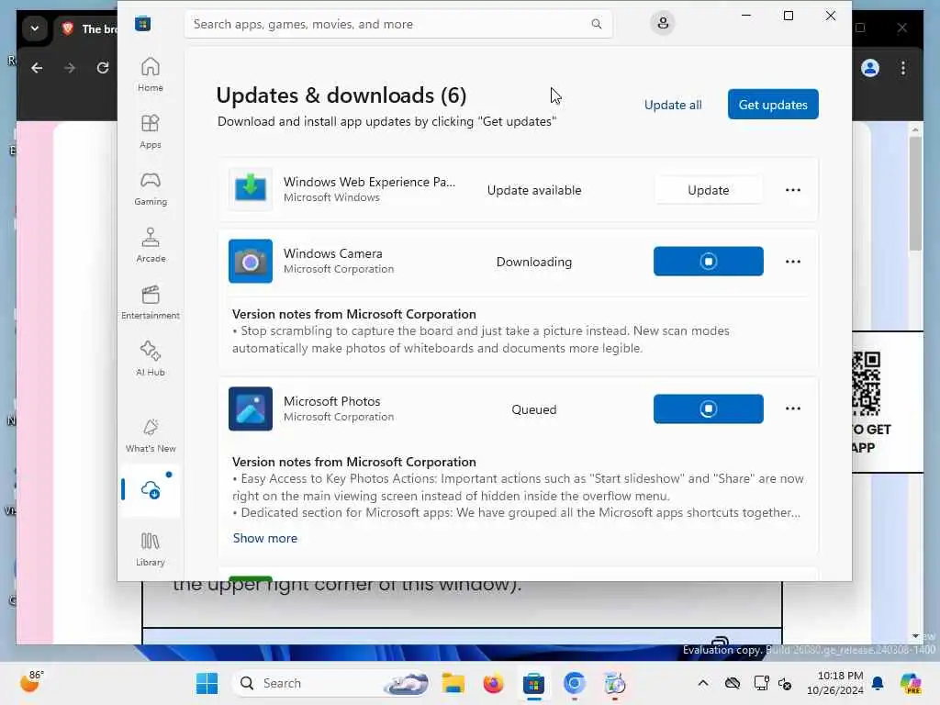Open Firefox from the taskbar

click(x=493, y=683)
